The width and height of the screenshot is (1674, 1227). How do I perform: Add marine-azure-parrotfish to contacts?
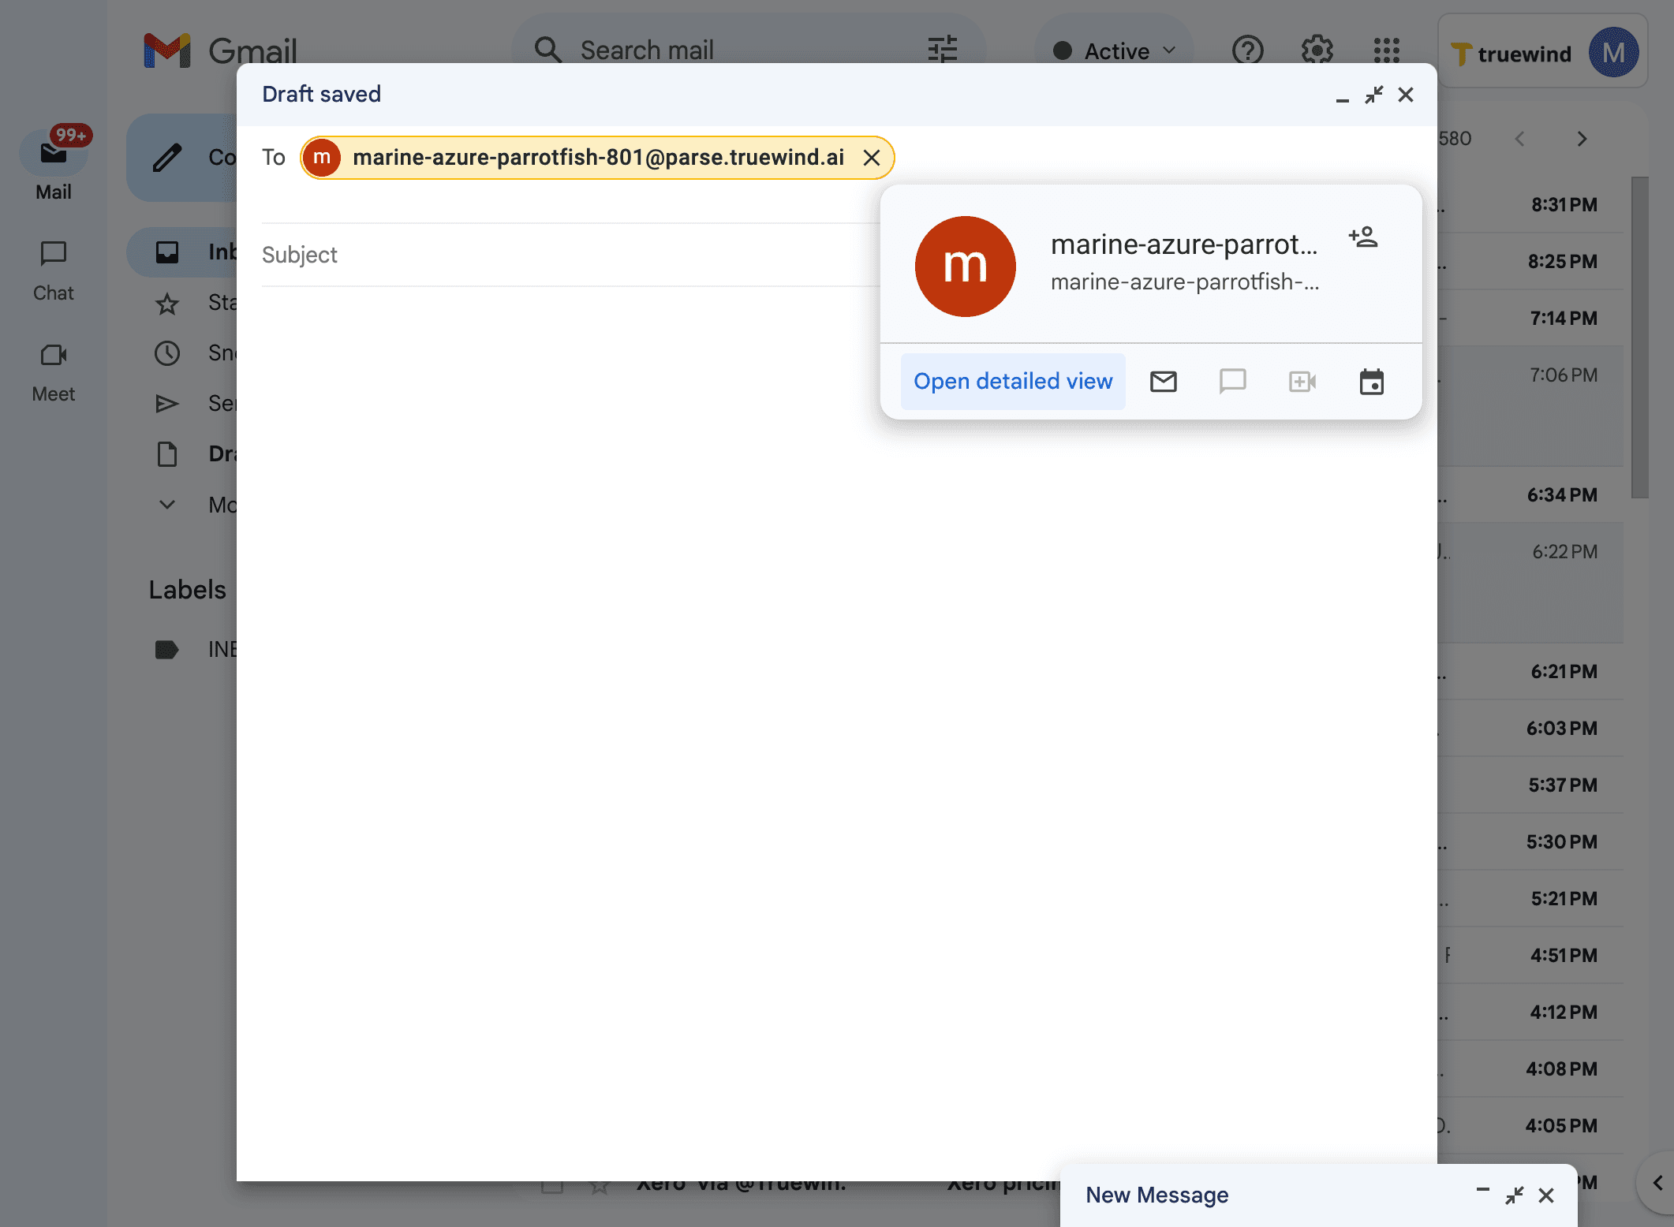(1364, 236)
